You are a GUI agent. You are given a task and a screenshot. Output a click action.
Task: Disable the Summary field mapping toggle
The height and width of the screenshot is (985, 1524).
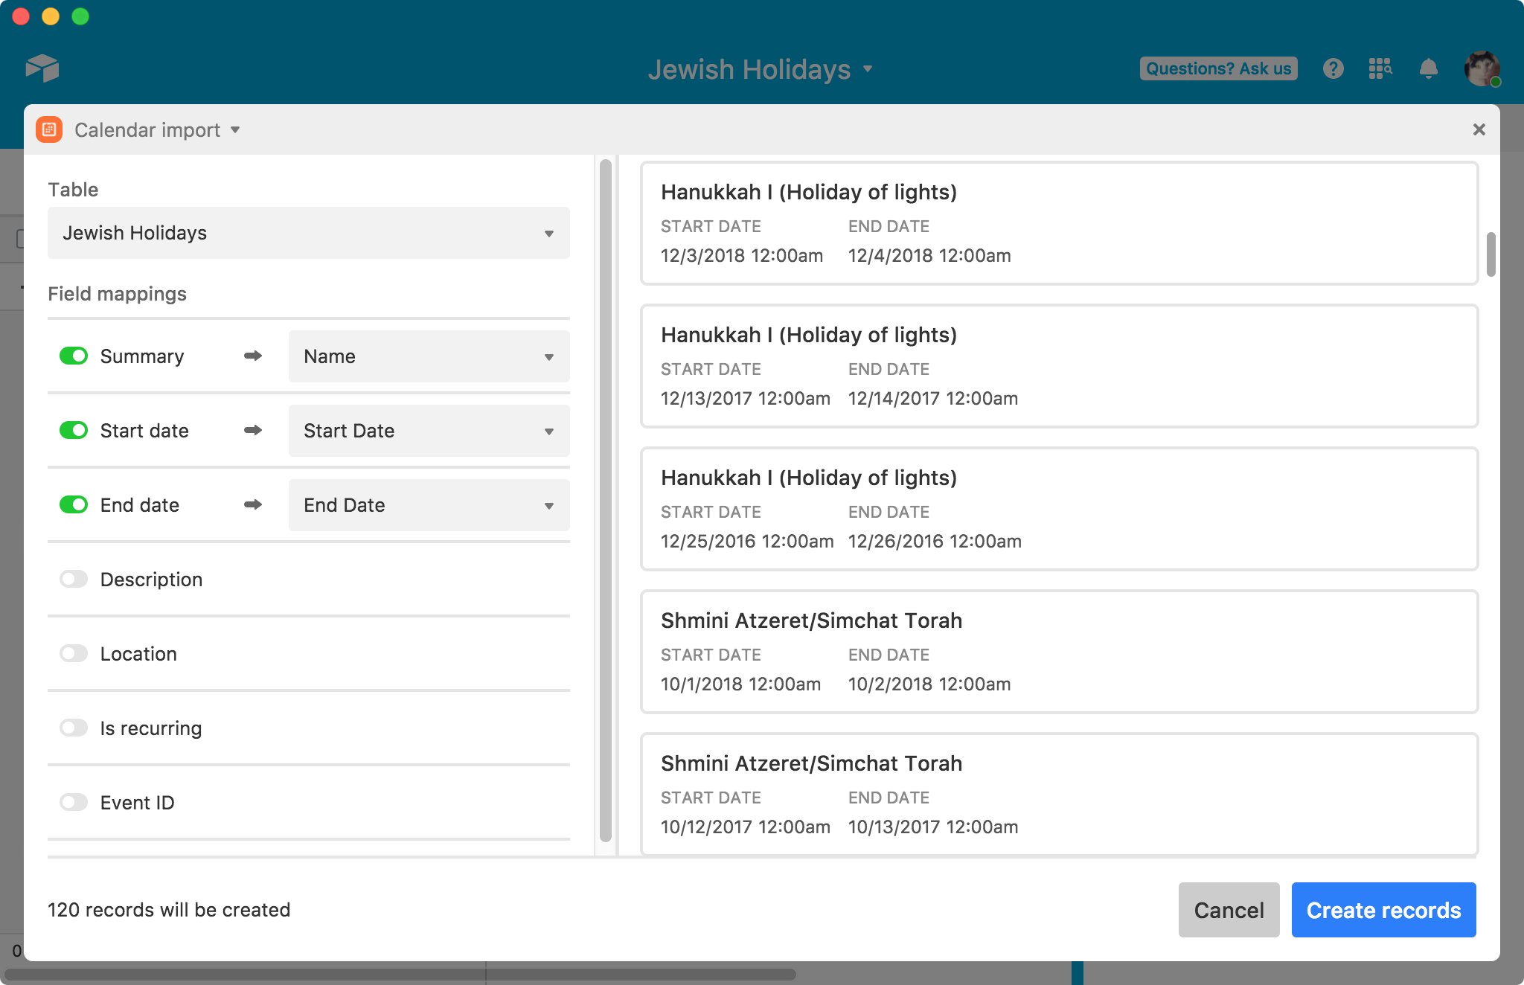[x=74, y=356]
